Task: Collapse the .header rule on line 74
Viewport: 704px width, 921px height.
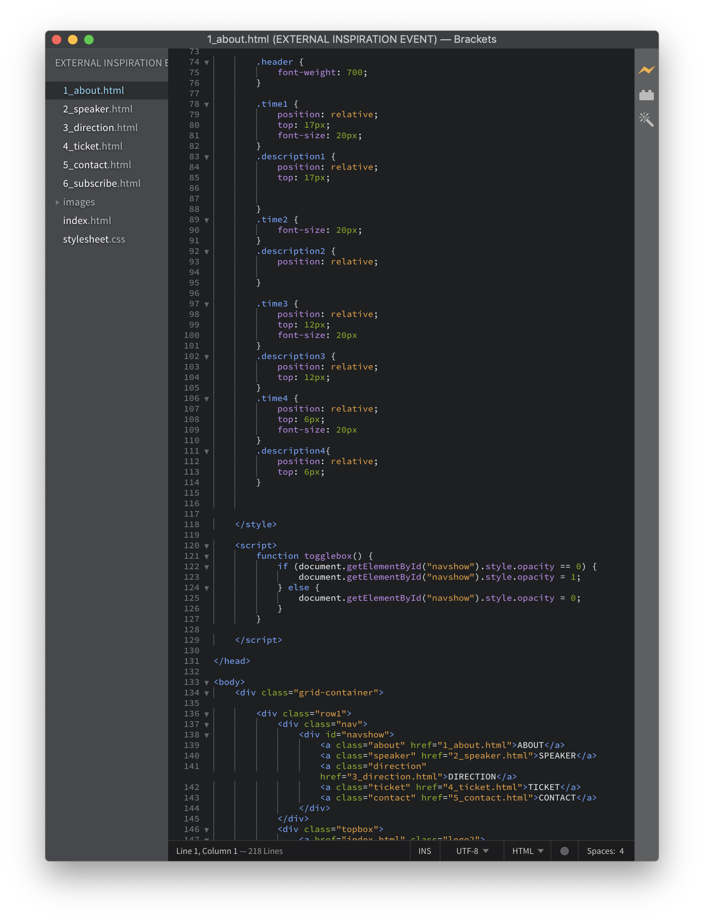Action: pyautogui.click(x=207, y=62)
